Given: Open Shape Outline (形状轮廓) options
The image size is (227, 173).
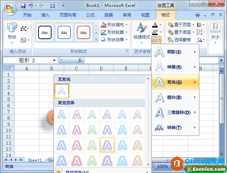Looking at the screenshot, I should pos(114,32).
